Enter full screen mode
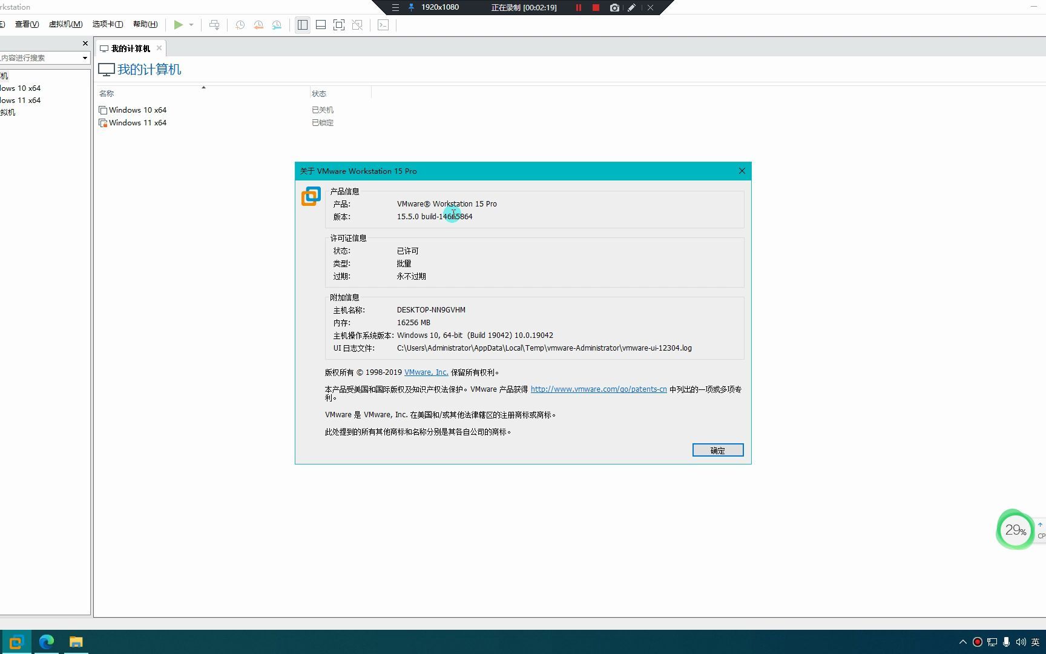Screen dimensions: 1046x654 click(x=339, y=25)
